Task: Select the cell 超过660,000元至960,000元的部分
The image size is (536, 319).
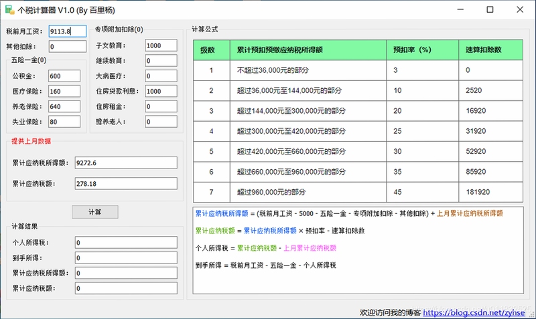Action: [308, 172]
